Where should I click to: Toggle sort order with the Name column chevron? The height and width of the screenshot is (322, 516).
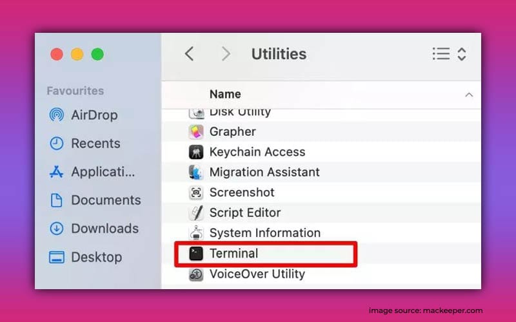click(469, 95)
